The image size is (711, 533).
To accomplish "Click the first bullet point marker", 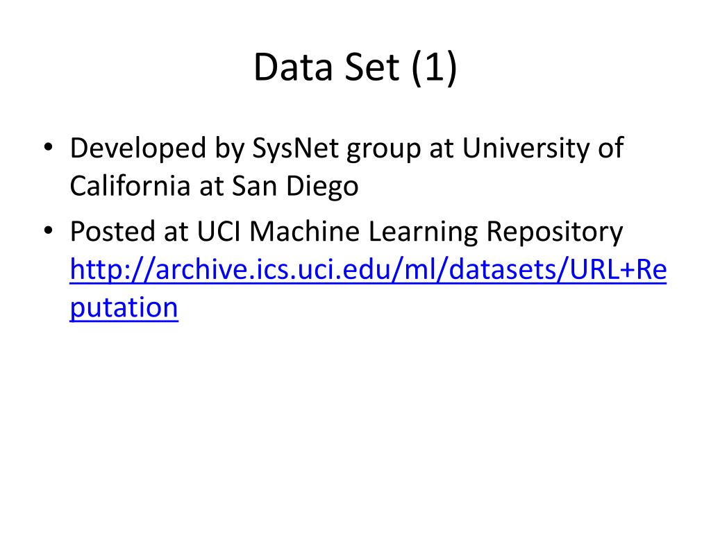I will [x=48, y=147].
